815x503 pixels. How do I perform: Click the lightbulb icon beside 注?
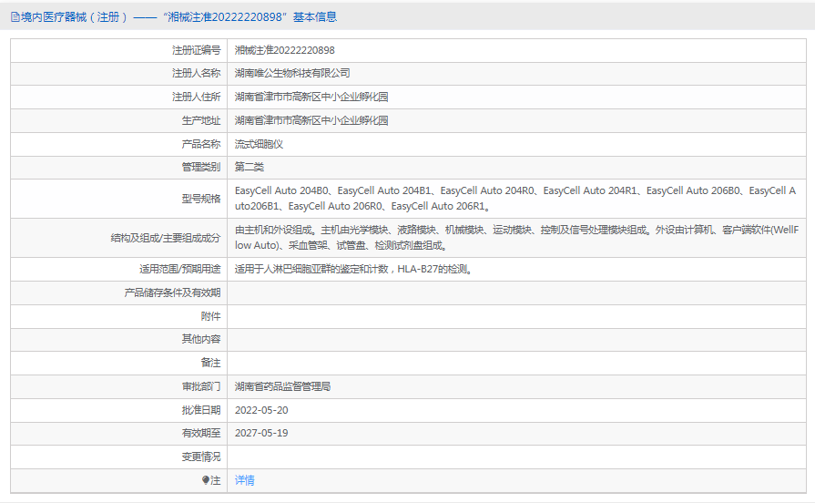206,480
